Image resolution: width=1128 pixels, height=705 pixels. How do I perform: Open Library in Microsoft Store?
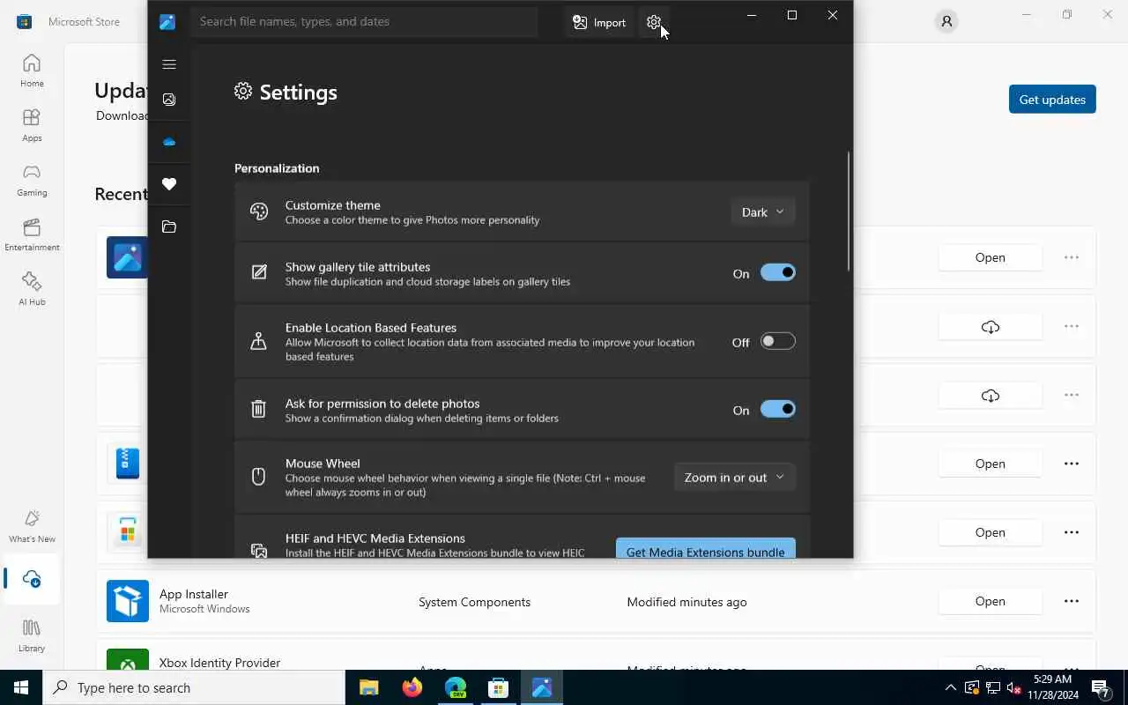point(32,635)
